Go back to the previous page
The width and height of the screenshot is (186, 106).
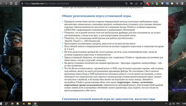[1, 3]
